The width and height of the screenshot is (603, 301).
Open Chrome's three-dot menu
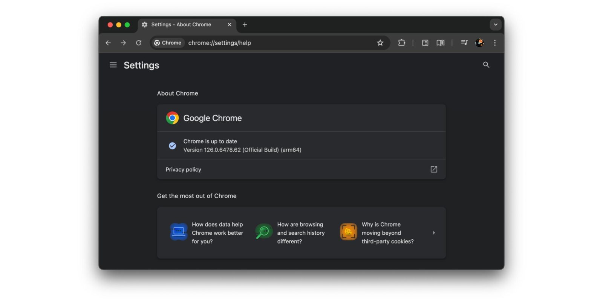click(495, 43)
